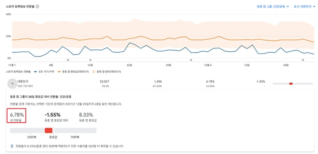
Task: Click the 23,527 value in the 대한민국 row
Action: click(104, 82)
